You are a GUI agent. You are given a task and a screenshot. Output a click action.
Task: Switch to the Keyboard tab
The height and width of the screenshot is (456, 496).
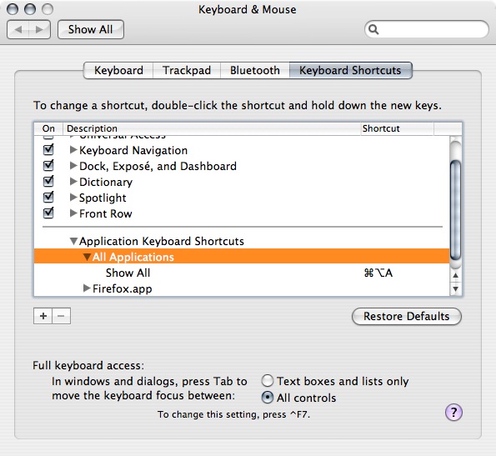(x=118, y=70)
